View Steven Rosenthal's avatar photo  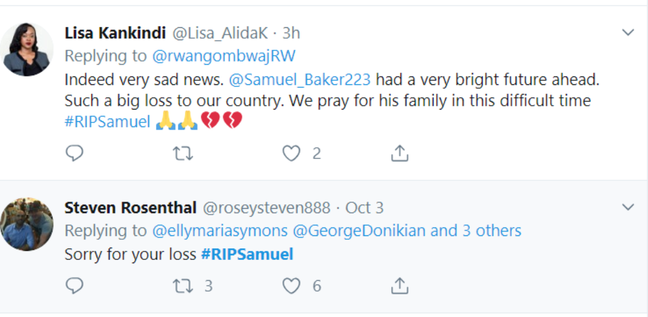(x=27, y=224)
